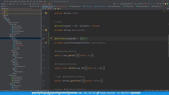This screenshot has width=169, height=95.
Task: Expand the exception folder
Action: [9, 35]
